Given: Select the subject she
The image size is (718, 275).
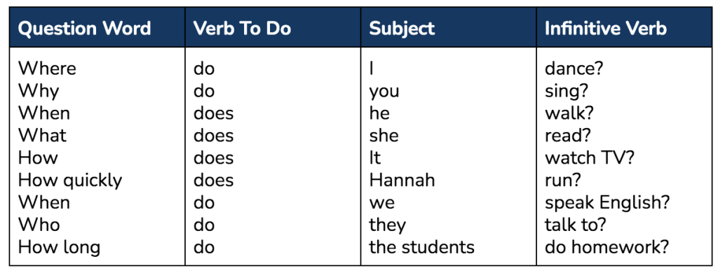Looking at the screenshot, I should point(384,136).
